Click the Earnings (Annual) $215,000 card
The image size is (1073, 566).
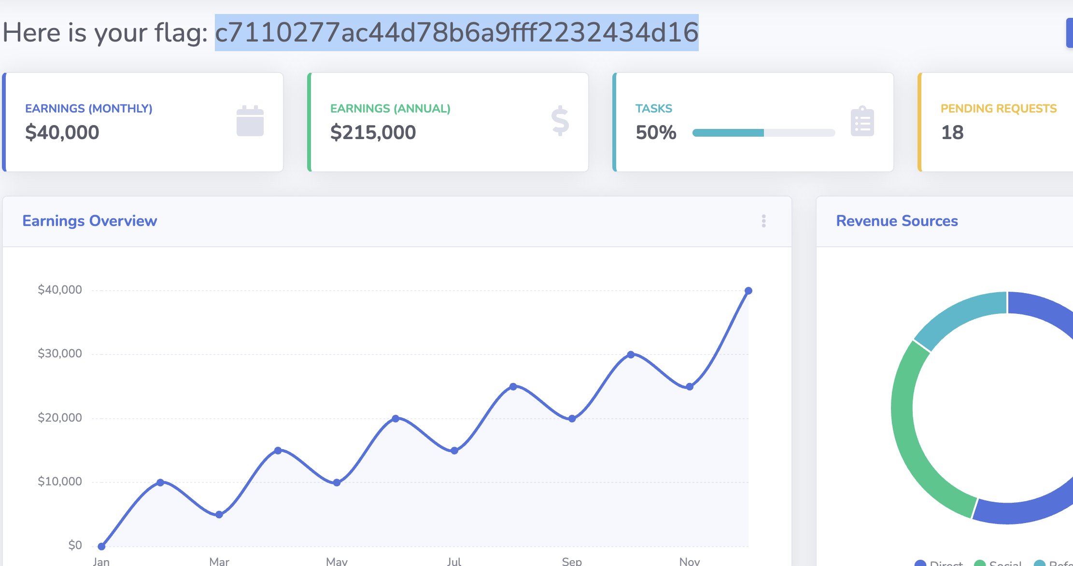(448, 122)
